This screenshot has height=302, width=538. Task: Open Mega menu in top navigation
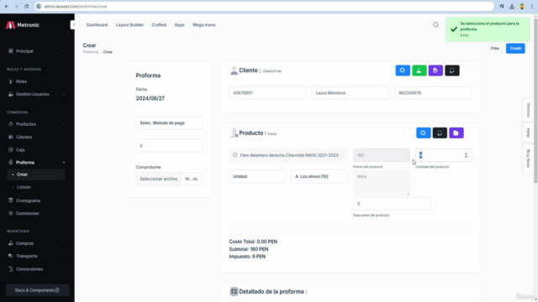[204, 24]
